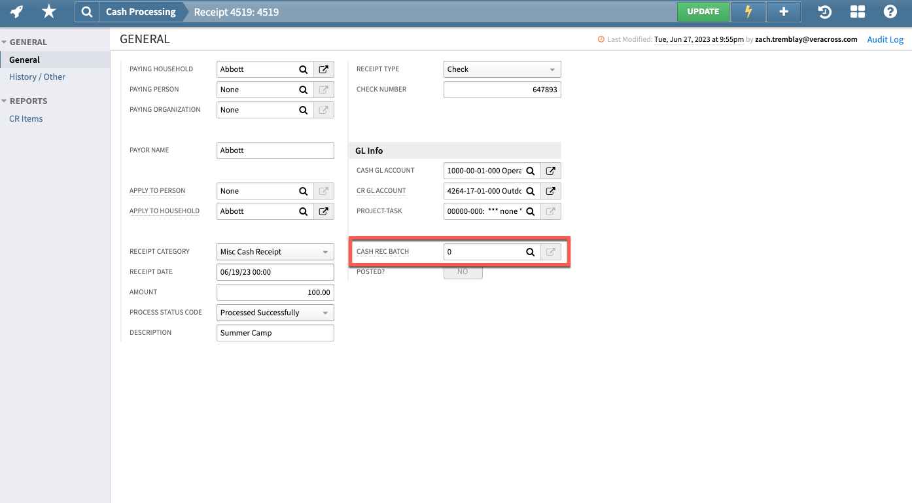The width and height of the screenshot is (912, 503).
Task: Click inside the Check Number field
Action: coord(501,89)
